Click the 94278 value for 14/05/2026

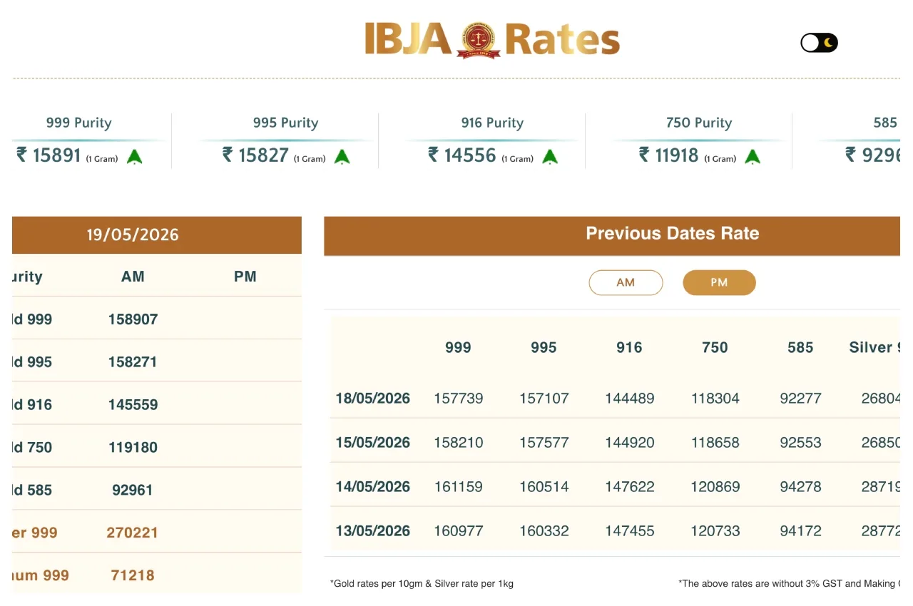tap(801, 487)
